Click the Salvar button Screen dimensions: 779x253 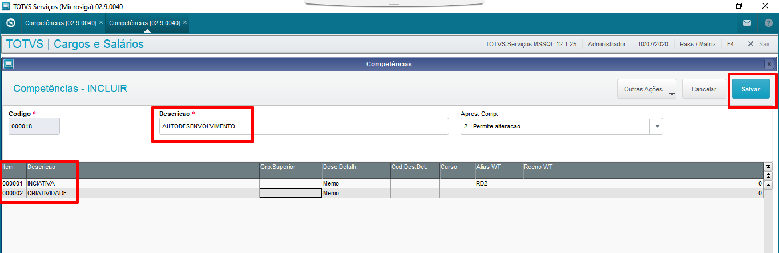[x=750, y=89]
